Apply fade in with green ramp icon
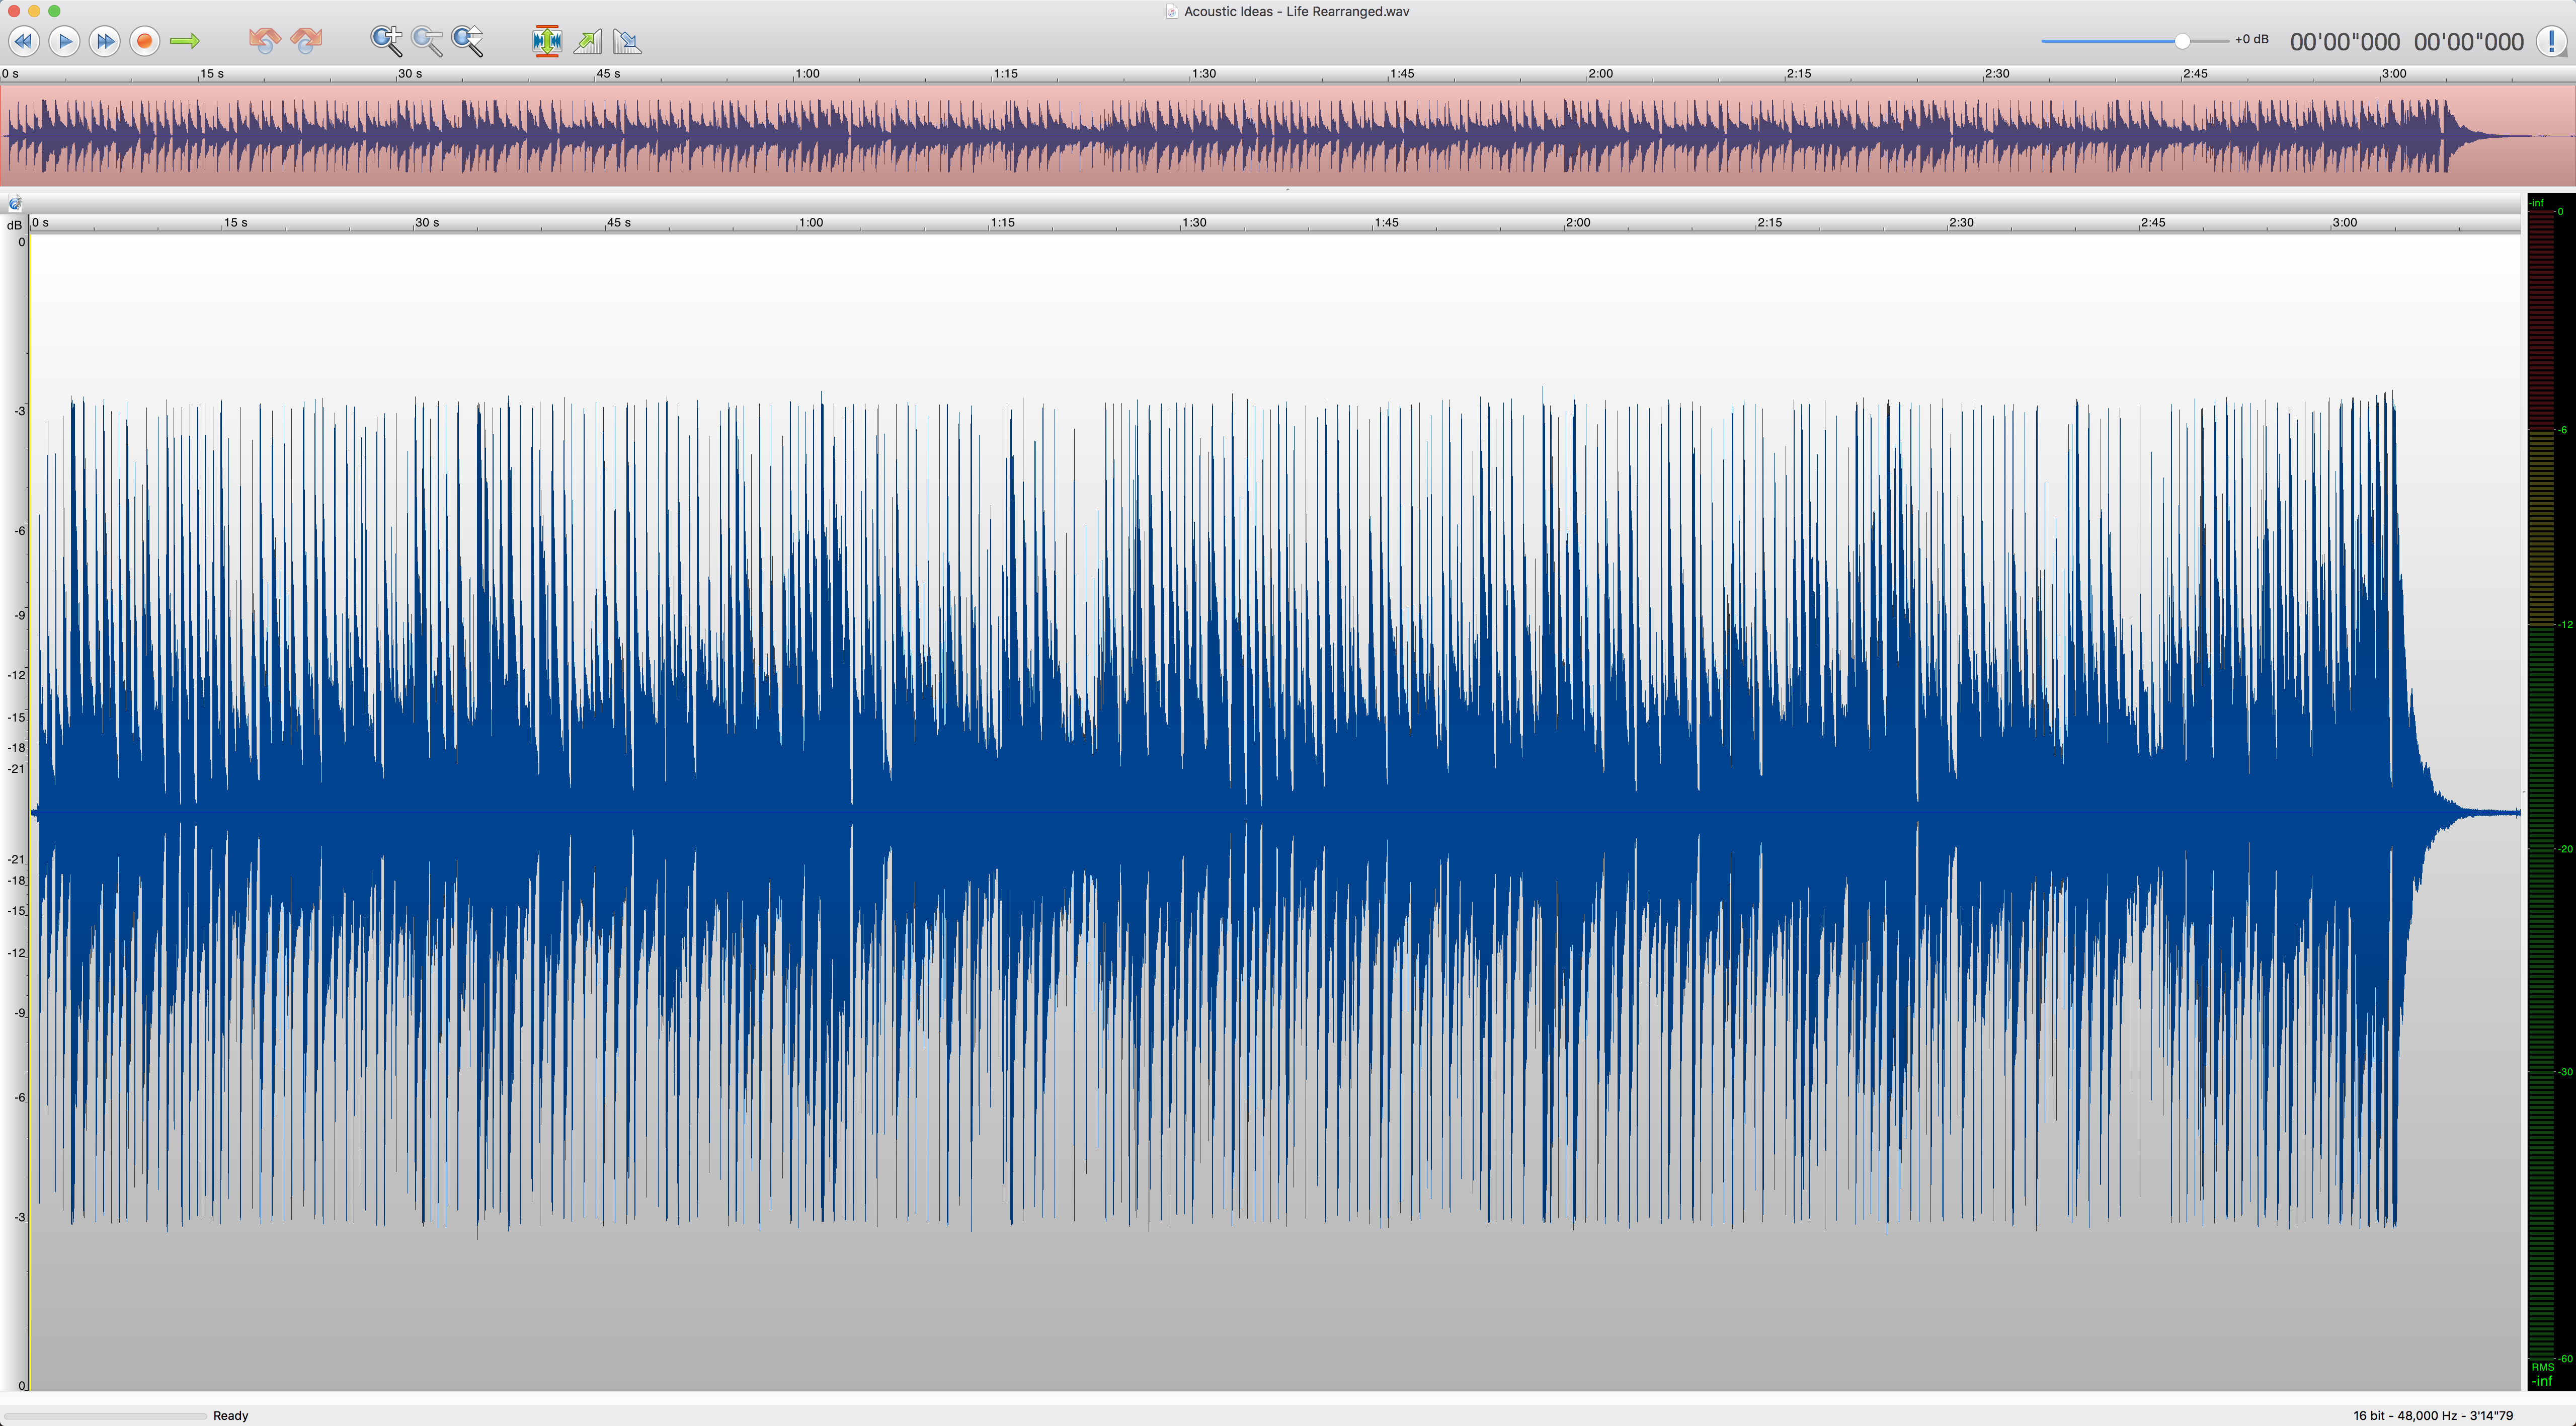This screenshot has width=2576, height=1426. pos(588,41)
